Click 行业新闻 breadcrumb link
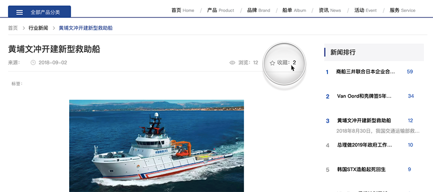This screenshot has width=433, height=192. [x=38, y=28]
